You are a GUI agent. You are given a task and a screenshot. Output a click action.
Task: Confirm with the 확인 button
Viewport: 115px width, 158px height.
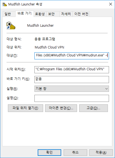click(x=49, y=153)
